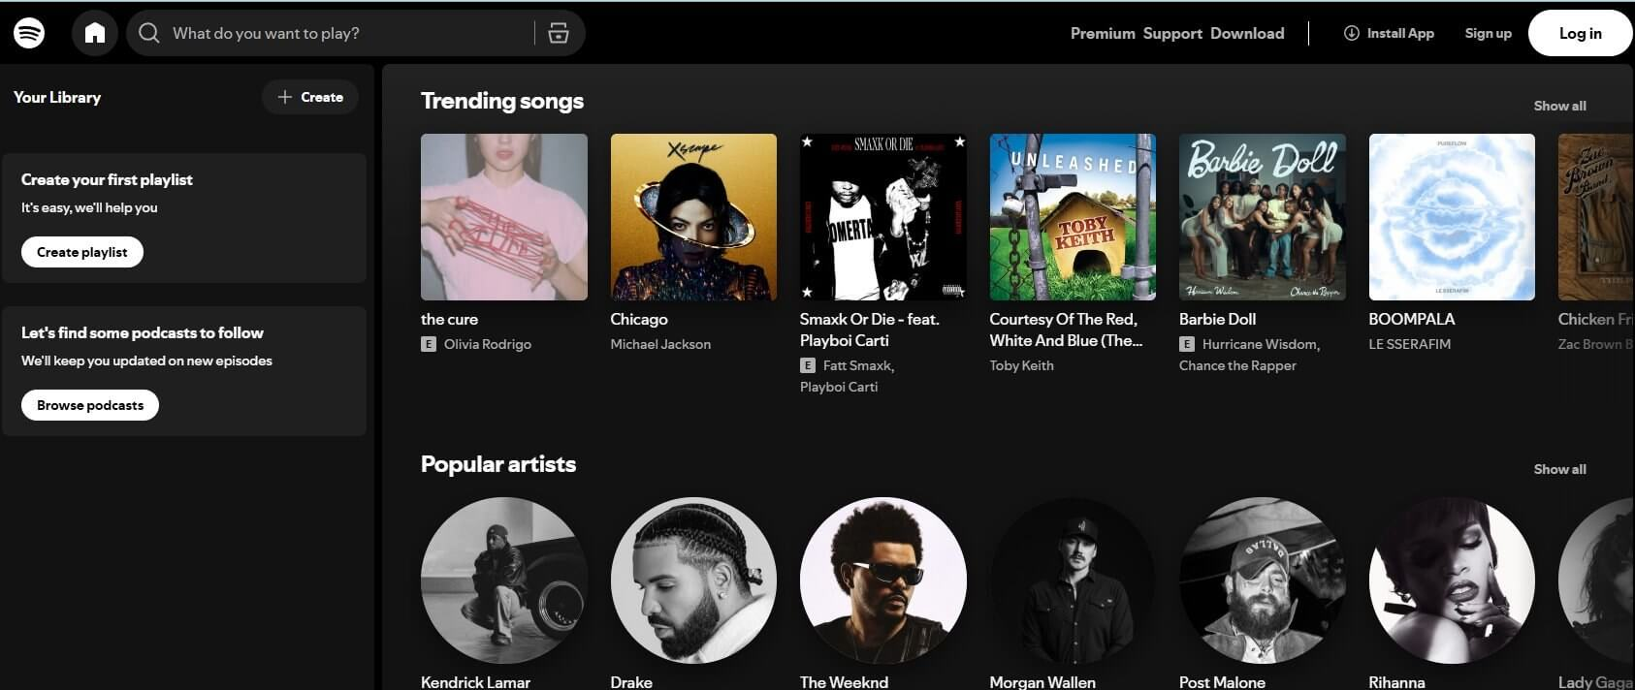Open artist link Fatt Smaxk
The width and height of the screenshot is (1635, 690).
(x=858, y=365)
